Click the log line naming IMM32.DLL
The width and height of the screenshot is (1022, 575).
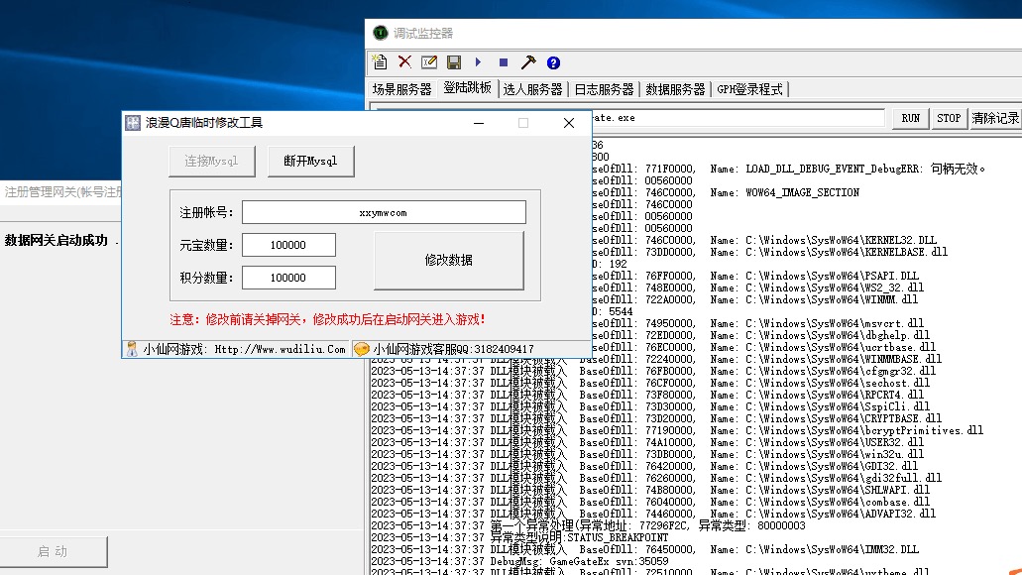644,549
